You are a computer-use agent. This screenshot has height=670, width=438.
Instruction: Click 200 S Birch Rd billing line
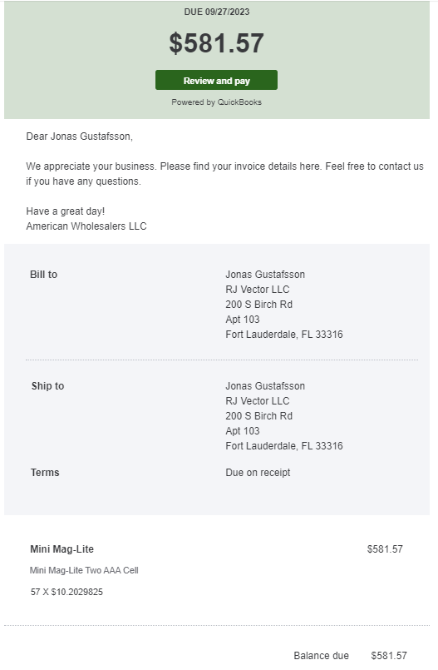coord(258,305)
